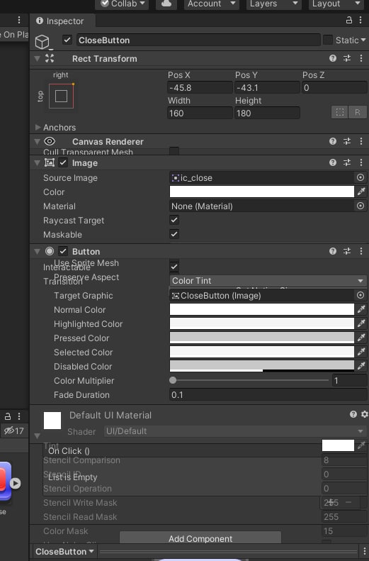Open Rect Transform help icon
Viewport: 369px width, 561px height.
tap(333, 58)
